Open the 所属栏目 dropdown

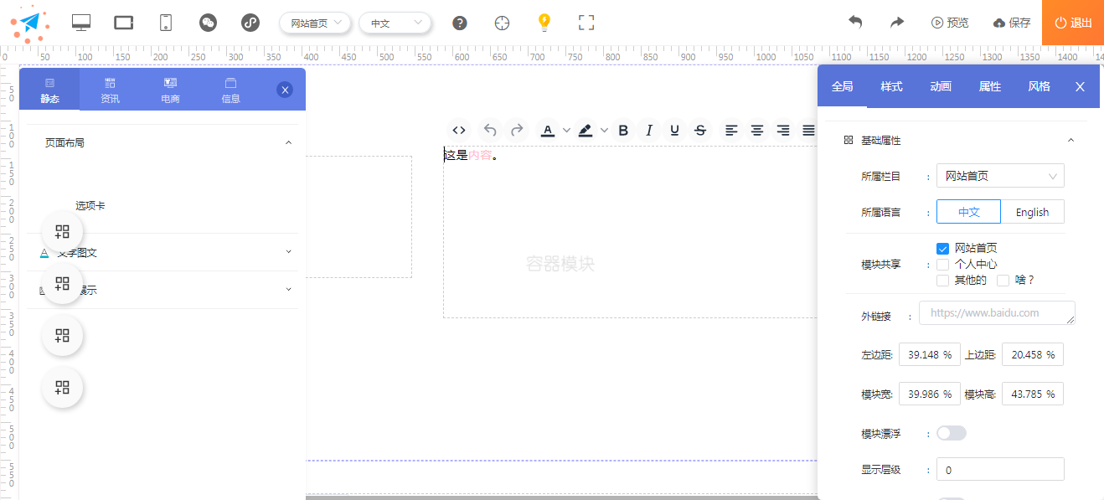click(x=1000, y=176)
